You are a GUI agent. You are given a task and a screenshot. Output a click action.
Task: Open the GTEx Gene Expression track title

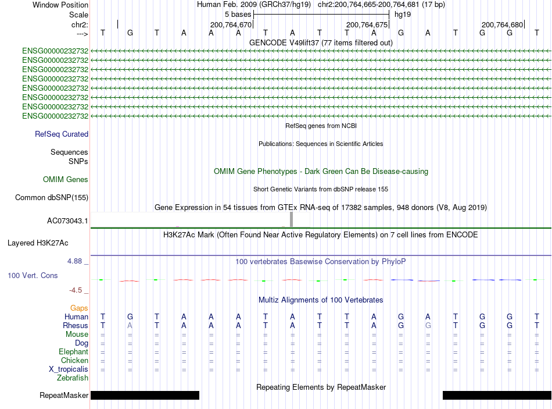point(321,207)
